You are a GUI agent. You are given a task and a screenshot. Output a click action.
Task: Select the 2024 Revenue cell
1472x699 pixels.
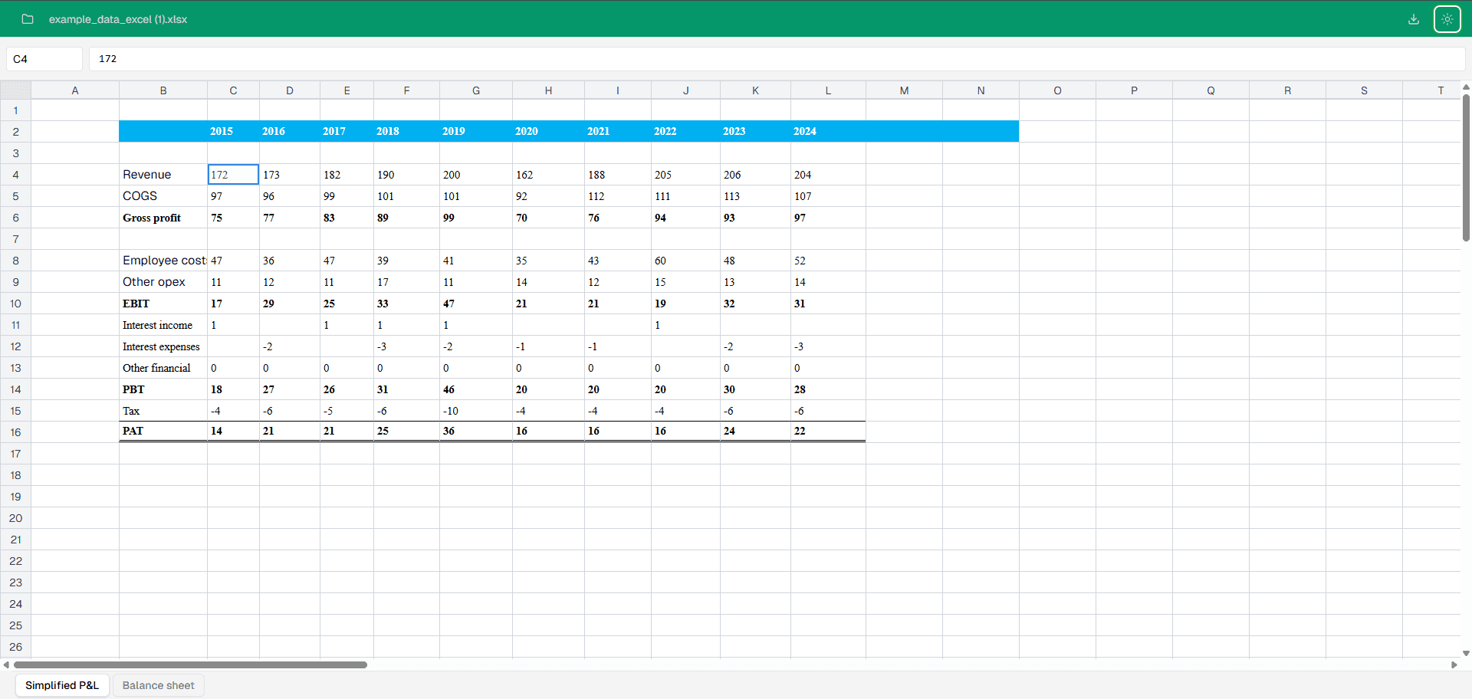pos(827,175)
